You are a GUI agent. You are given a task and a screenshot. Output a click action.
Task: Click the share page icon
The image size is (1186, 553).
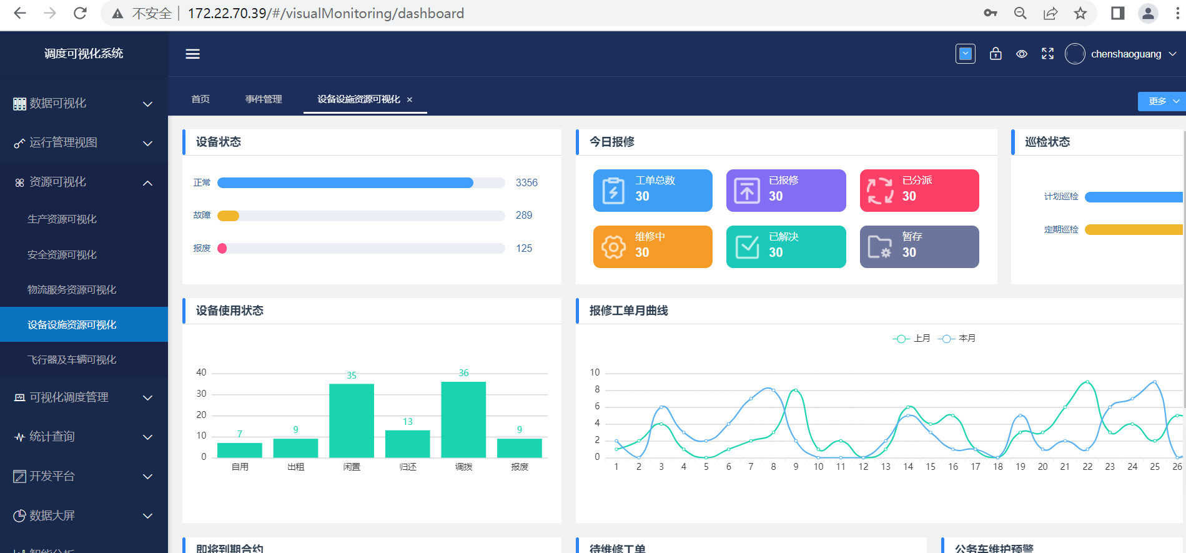1050,13
